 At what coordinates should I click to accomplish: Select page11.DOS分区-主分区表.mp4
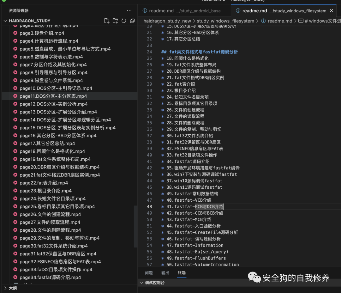[x=53, y=96]
